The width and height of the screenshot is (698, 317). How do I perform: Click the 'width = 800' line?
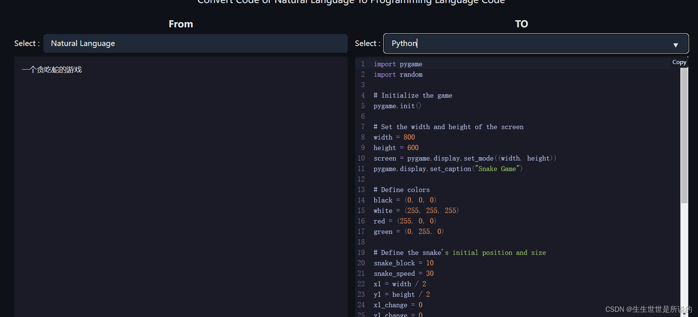(394, 137)
